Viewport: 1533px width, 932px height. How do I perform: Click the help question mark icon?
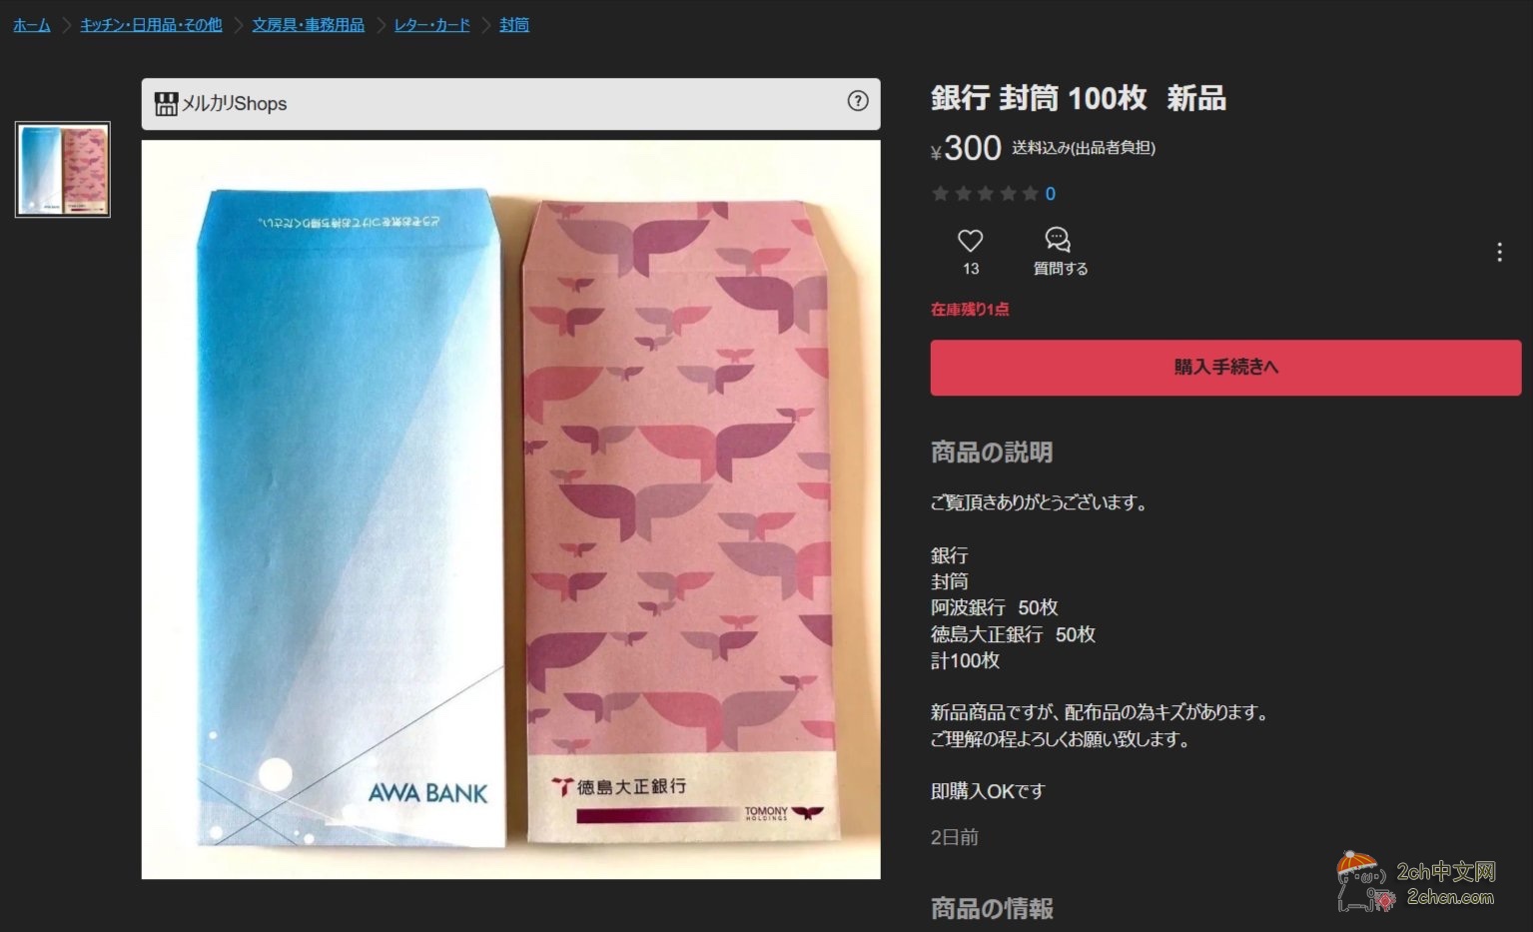pyautogui.click(x=858, y=101)
